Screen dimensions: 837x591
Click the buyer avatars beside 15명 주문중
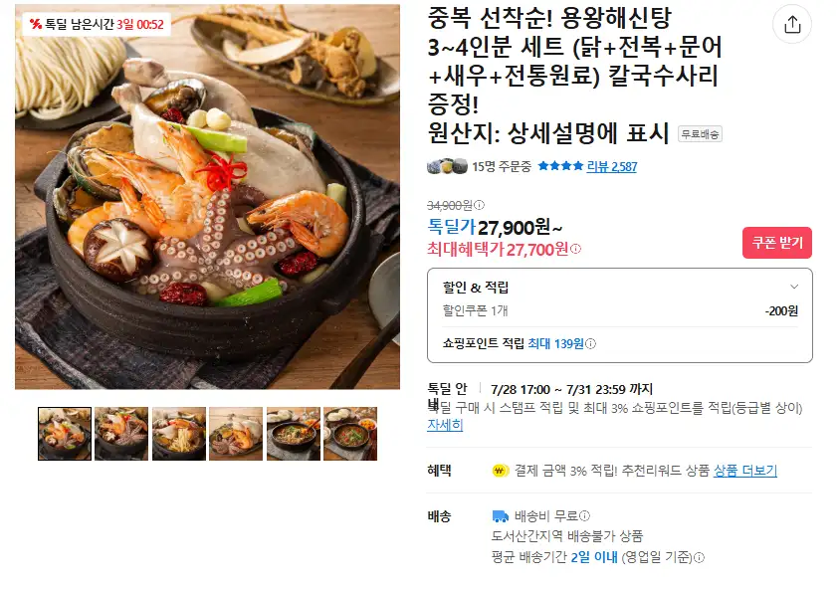coord(447,166)
